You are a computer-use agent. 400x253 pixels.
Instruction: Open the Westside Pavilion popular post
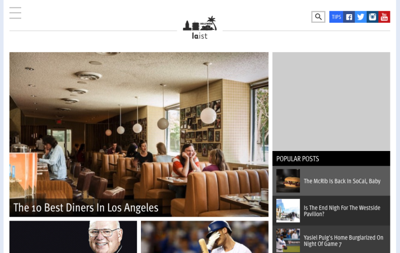coord(342,211)
